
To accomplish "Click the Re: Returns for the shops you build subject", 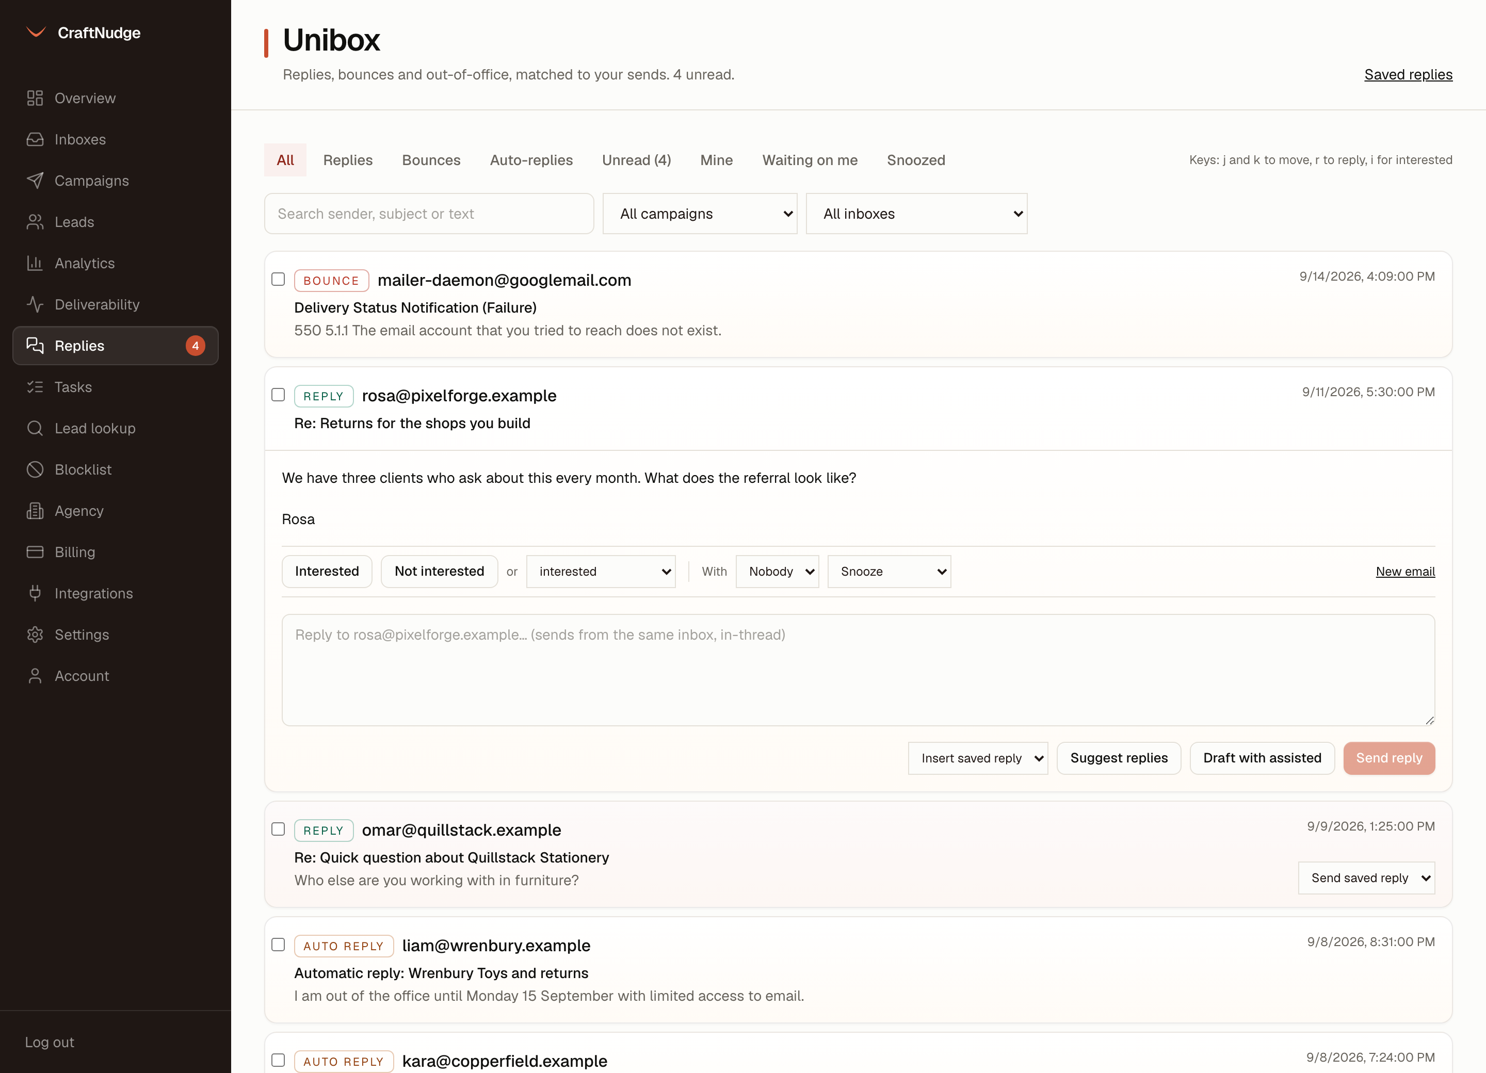I will (x=412, y=423).
